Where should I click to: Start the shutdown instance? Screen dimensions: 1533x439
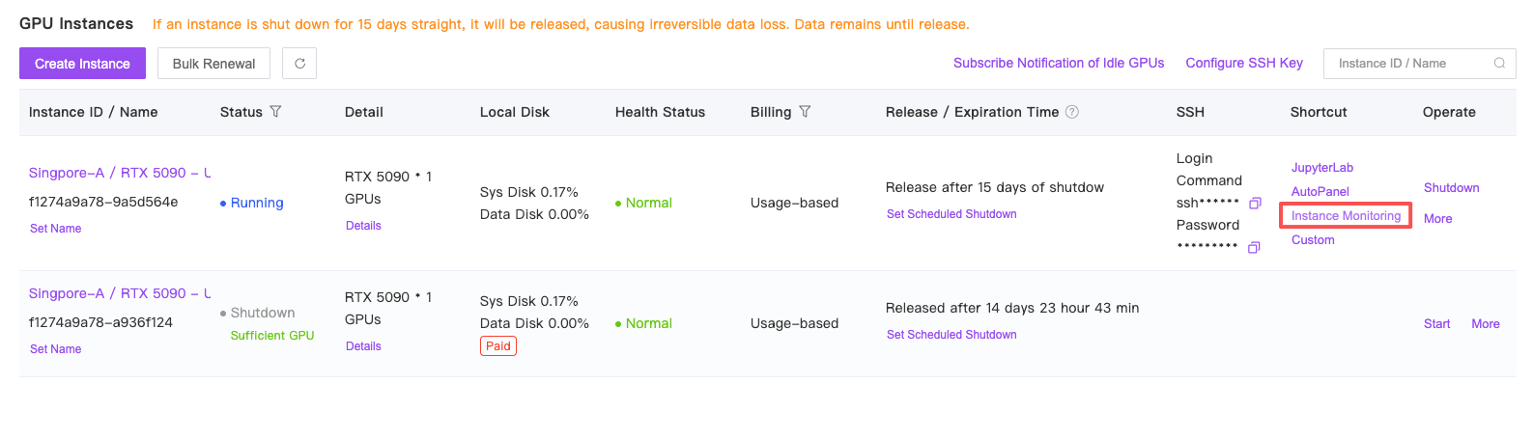point(1436,324)
